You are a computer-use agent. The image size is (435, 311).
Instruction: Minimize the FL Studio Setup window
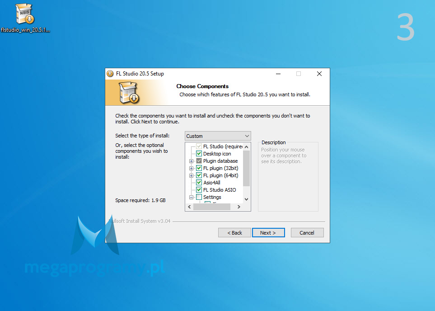278,74
